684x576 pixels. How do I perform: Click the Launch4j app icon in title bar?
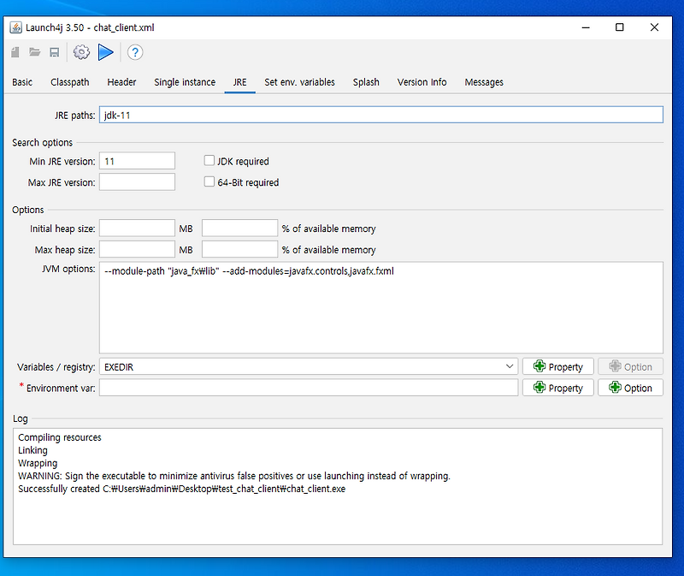coord(15,27)
